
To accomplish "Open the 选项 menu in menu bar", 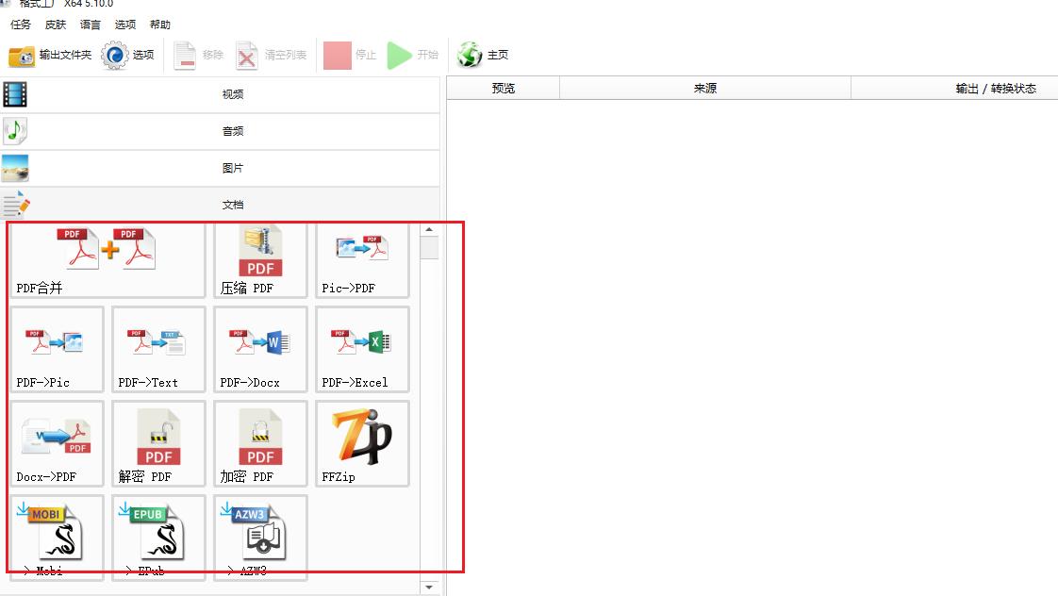I will tap(124, 25).
